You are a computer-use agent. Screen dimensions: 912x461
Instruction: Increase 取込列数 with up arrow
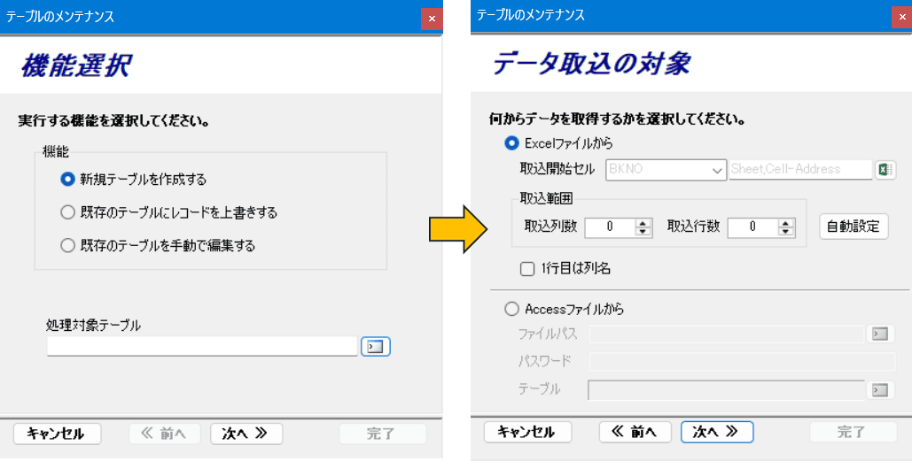pos(643,222)
